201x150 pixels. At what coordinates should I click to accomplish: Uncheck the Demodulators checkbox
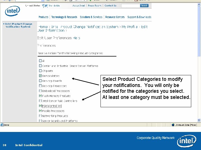click(40, 76)
